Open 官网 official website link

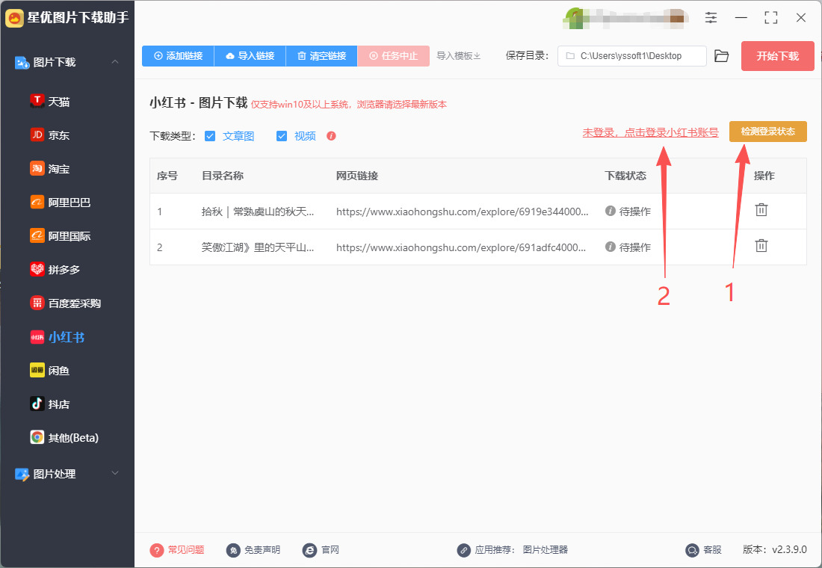pos(321,549)
